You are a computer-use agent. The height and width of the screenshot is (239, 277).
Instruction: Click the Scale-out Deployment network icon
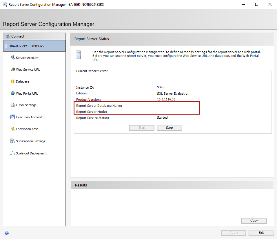[12, 153]
